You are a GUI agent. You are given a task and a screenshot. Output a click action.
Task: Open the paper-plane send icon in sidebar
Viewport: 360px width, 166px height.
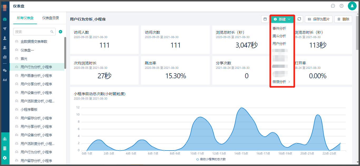(5, 29)
